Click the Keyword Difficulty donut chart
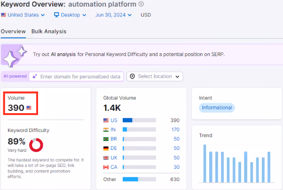The image size is (283, 190). click(36, 145)
